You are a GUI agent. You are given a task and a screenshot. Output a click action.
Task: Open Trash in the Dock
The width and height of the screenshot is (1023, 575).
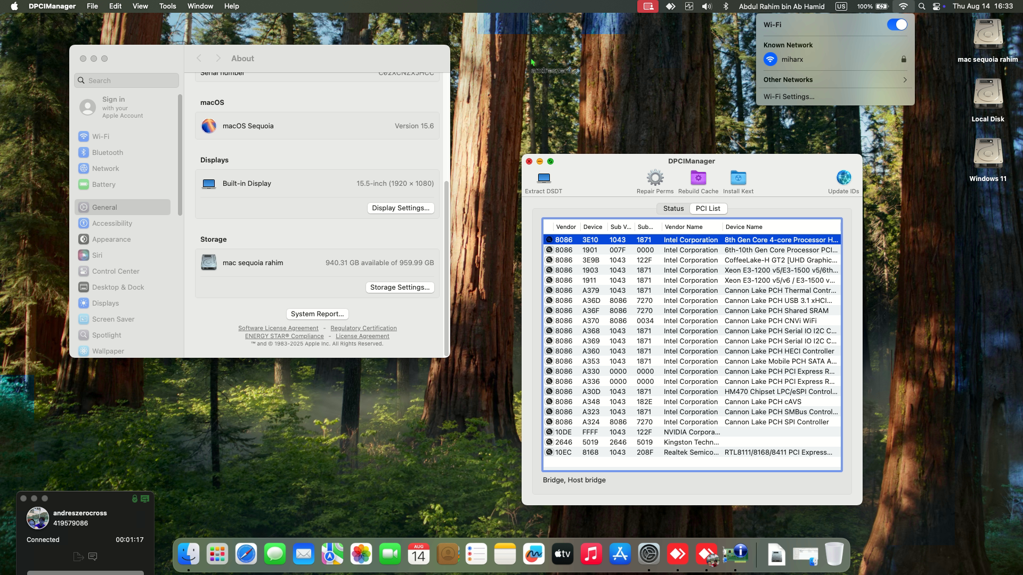pyautogui.click(x=834, y=554)
